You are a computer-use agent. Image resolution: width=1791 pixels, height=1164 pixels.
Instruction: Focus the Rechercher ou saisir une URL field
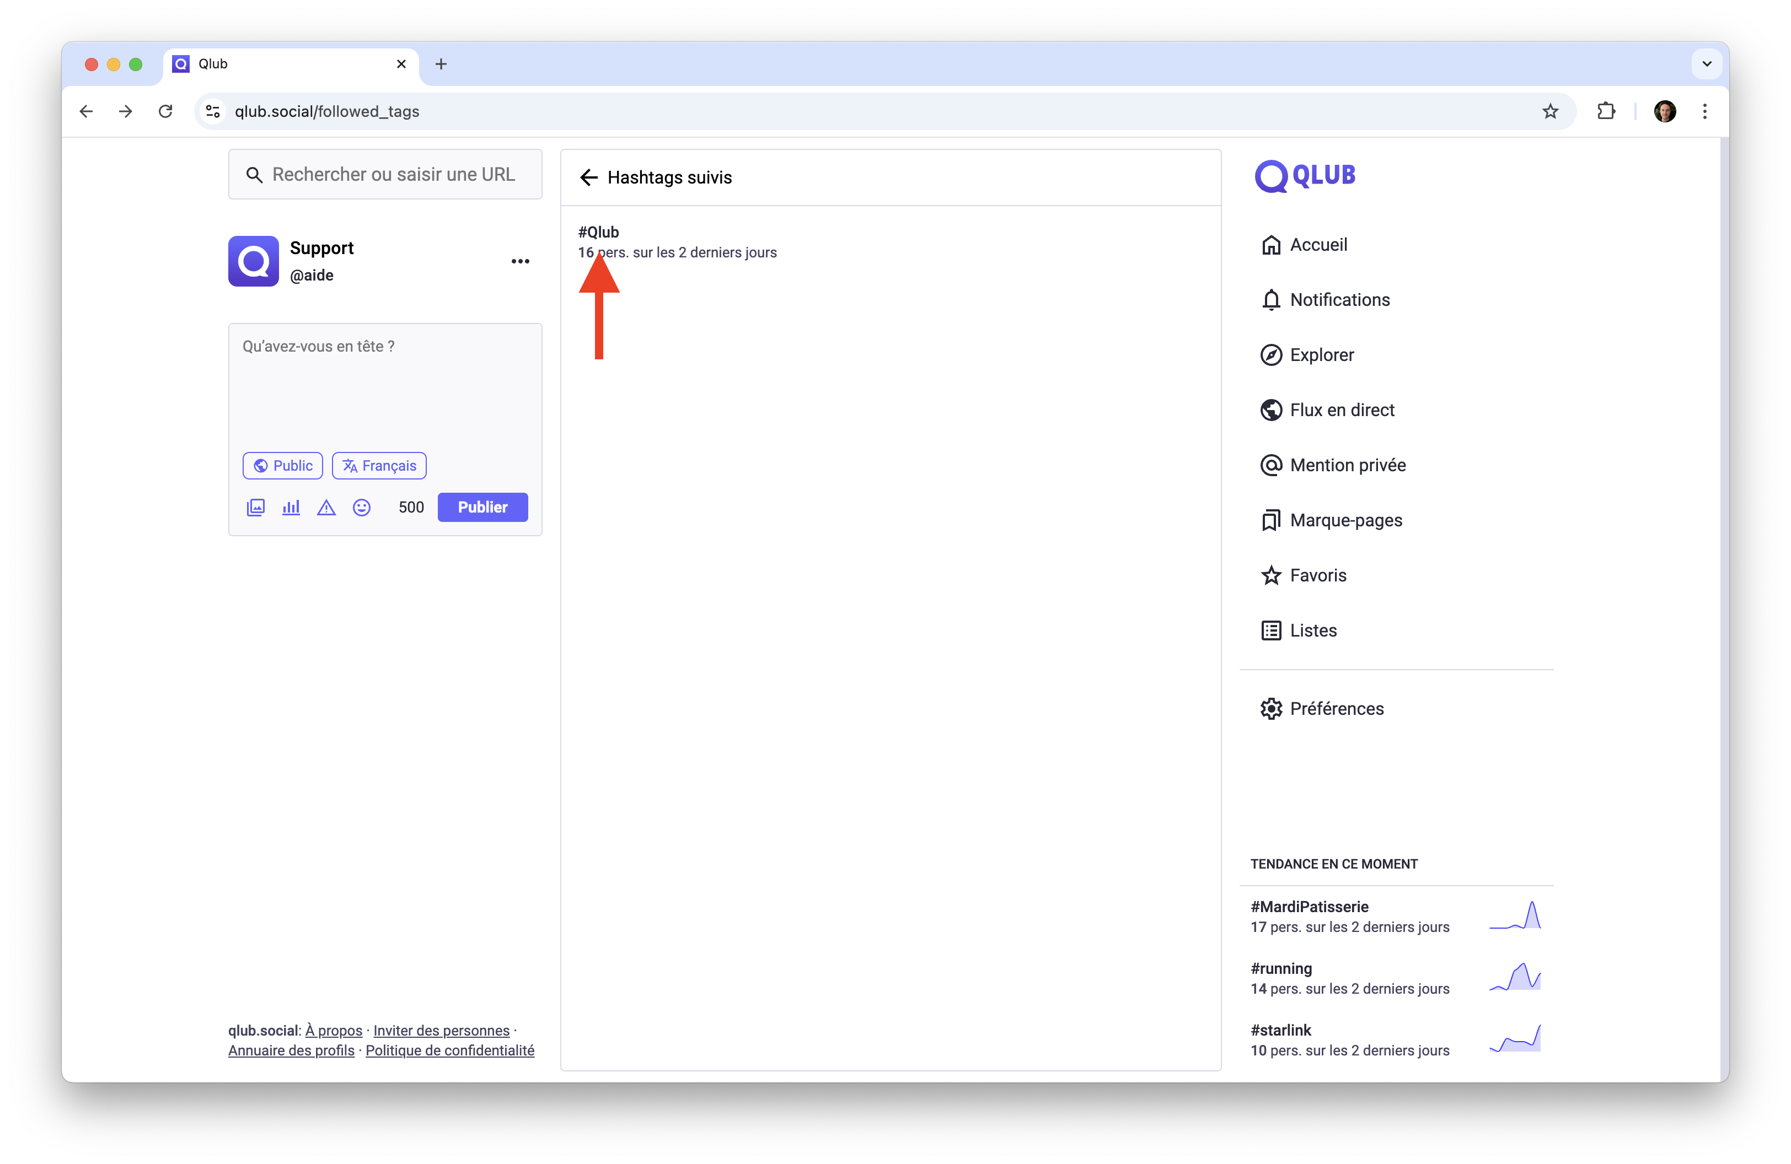tap(385, 175)
